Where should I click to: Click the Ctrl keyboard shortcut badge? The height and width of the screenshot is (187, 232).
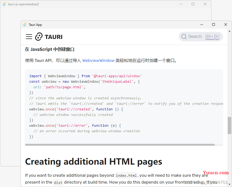click(210, 37)
